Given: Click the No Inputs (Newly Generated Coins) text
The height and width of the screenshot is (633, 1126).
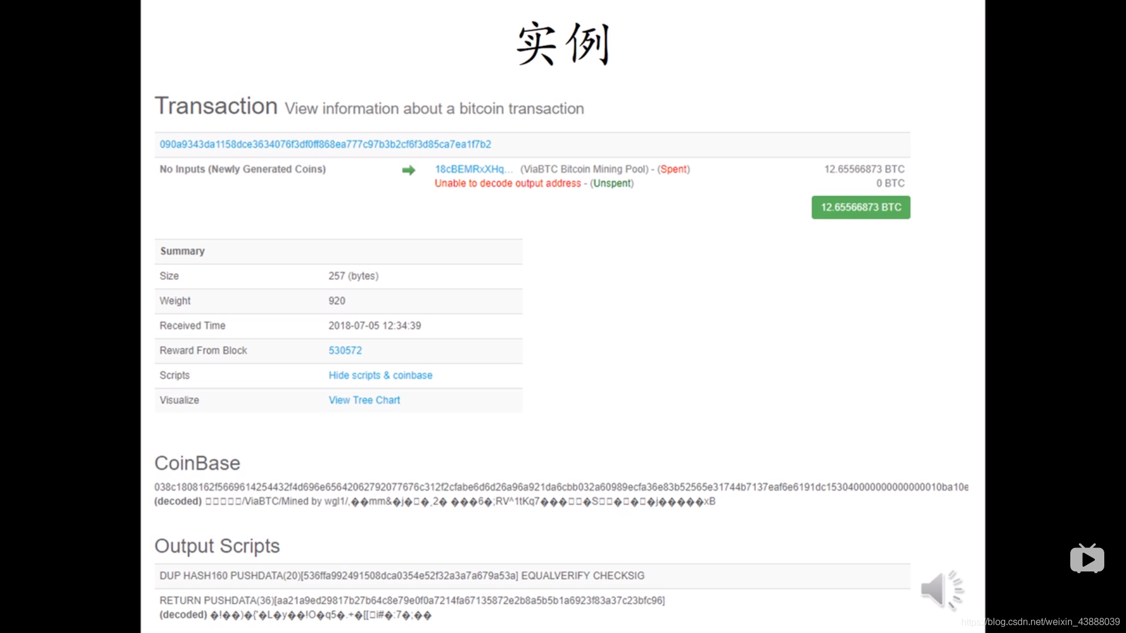Looking at the screenshot, I should (243, 169).
